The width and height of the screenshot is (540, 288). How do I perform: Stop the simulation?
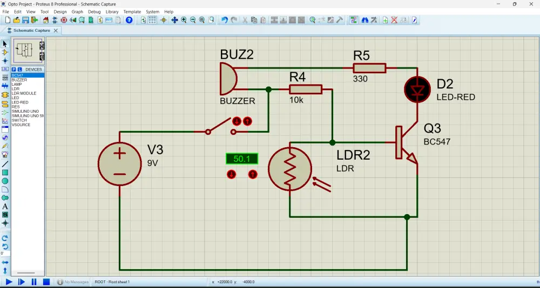46,282
